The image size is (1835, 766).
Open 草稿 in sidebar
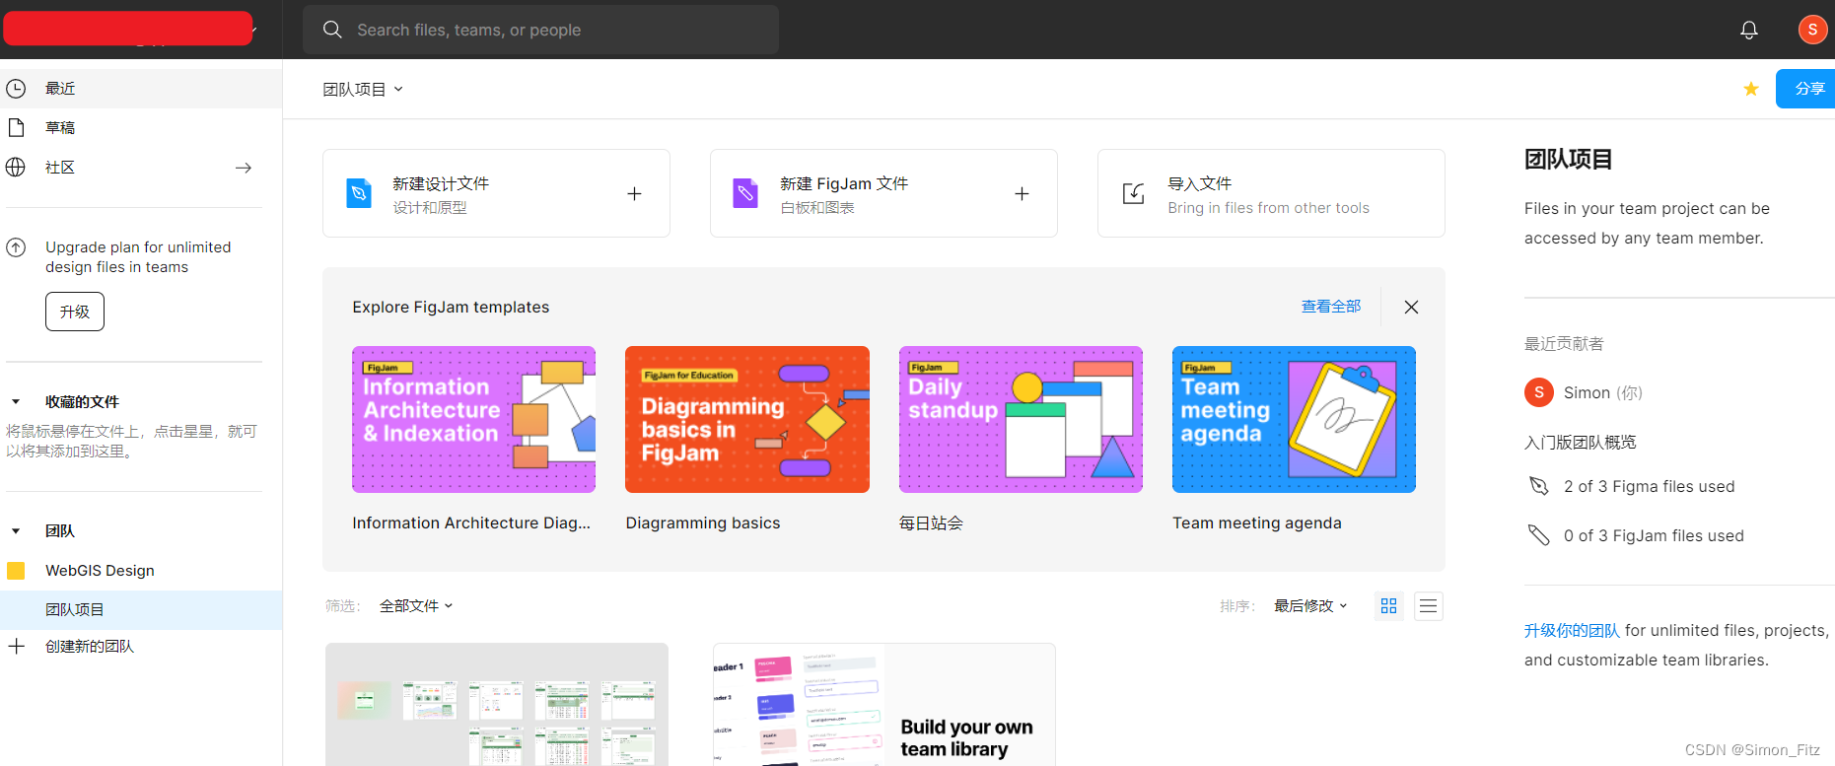141,128
